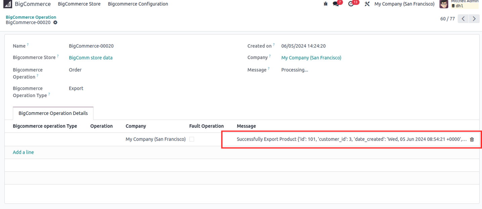The height and width of the screenshot is (209, 482).
Task: Toggle the Fault Operation checkbox
Action: coord(192,139)
